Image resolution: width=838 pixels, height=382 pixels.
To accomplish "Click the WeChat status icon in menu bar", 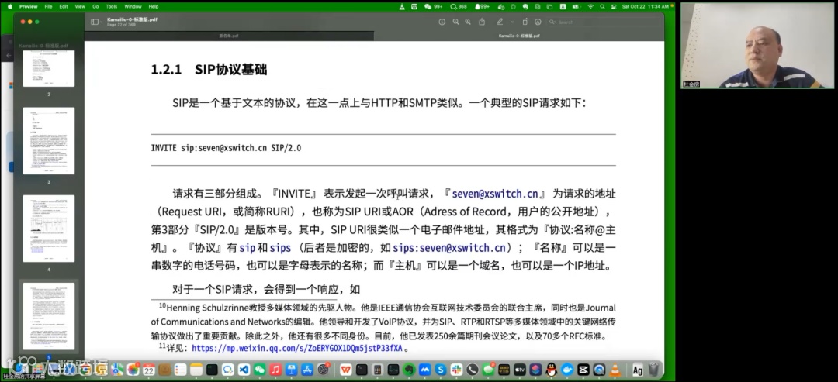I will (428, 6).
